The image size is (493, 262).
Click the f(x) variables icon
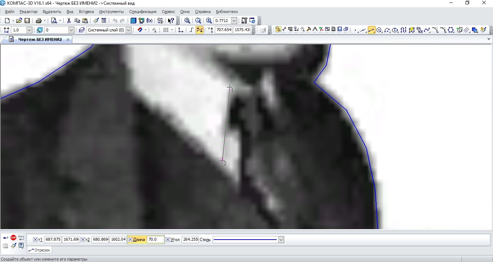(x=149, y=21)
